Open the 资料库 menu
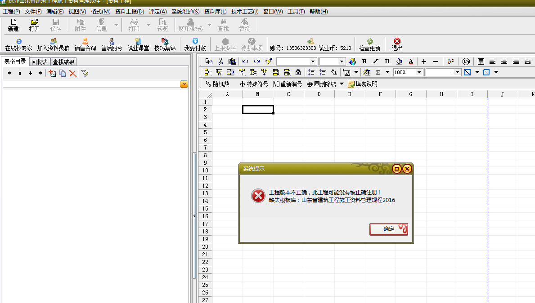The image size is (535, 303). [x=215, y=12]
